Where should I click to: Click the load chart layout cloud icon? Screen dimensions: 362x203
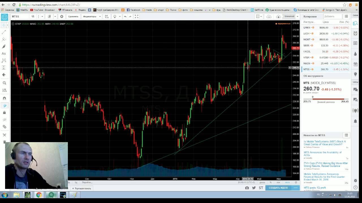pyautogui.click(x=269, y=16)
